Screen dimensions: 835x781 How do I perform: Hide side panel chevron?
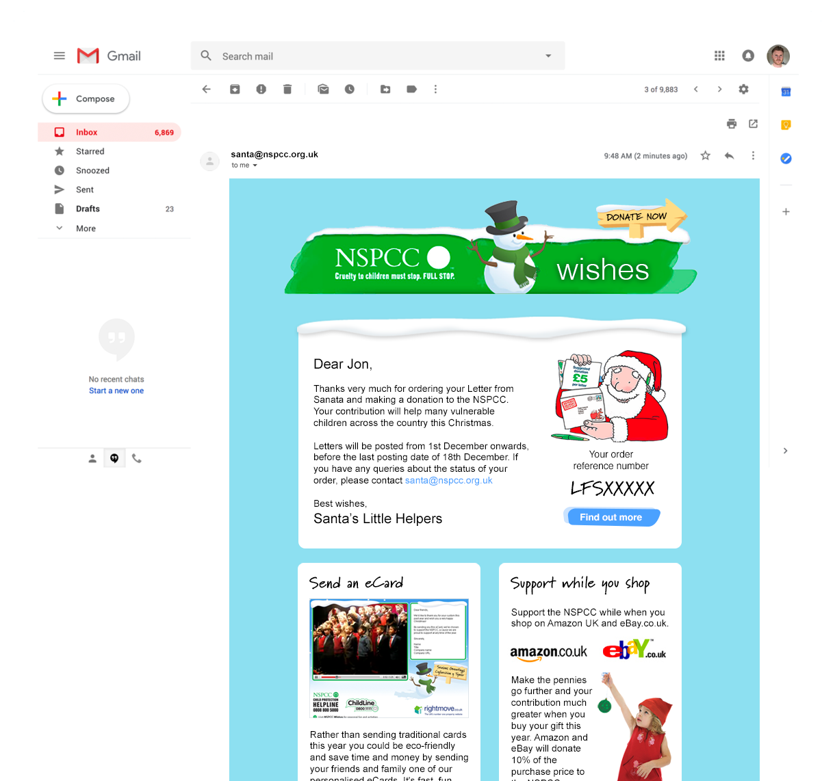pos(785,451)
